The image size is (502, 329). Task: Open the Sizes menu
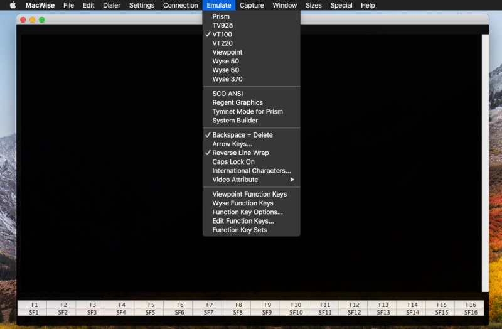tap(313, 5)
